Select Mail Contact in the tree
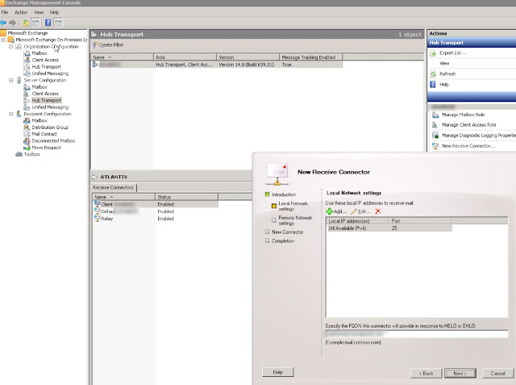Image resolution: width=516 pixels, height=385 pixels. 44,134
